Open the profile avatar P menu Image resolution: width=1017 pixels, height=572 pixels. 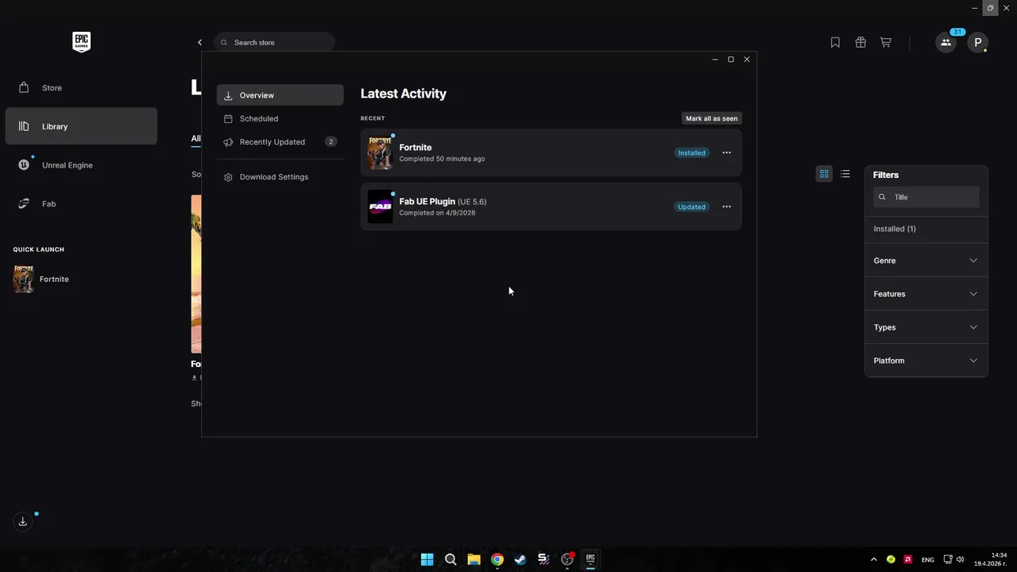[x=977, y=42]
